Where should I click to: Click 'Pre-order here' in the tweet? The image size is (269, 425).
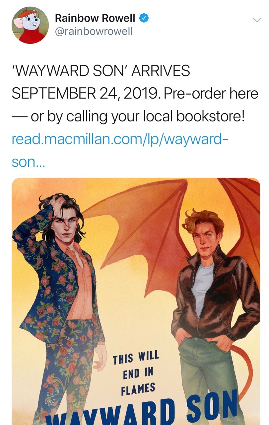(x=211, y=94)
